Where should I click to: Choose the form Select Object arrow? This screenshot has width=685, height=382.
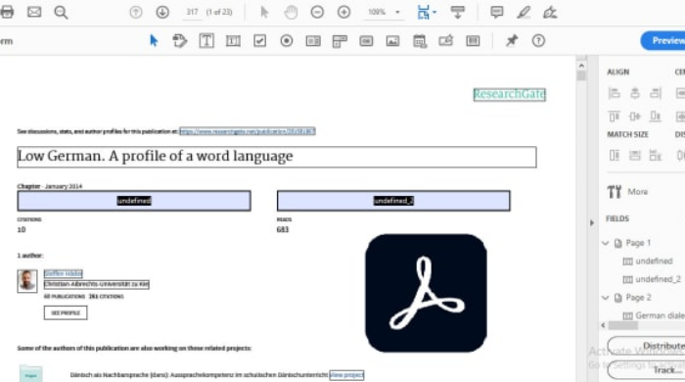click(x=154, y=40)
